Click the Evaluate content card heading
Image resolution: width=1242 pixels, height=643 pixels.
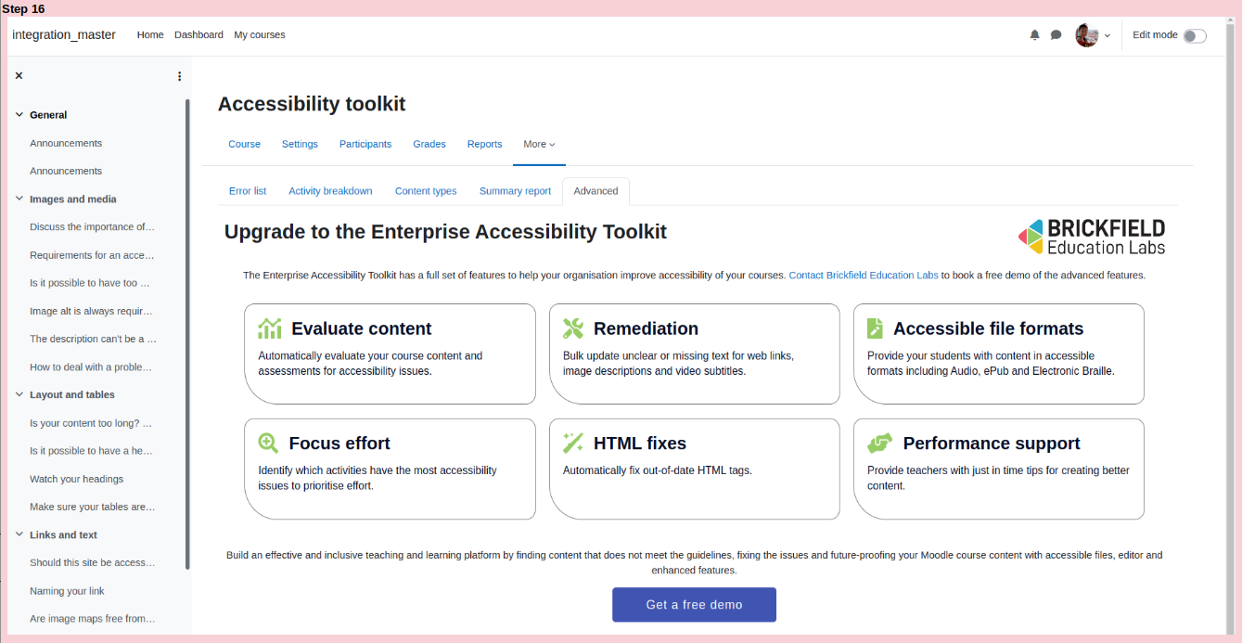pyautogui.click(x=362, y=328)
